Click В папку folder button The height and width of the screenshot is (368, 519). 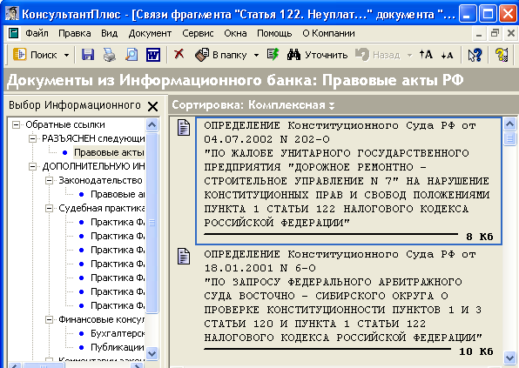[x=220, y=55]
